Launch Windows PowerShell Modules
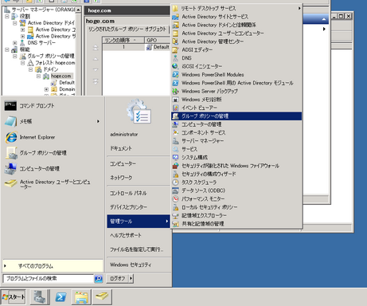The image size is (367, 306). pyautogui.click(x=213, y=74)
